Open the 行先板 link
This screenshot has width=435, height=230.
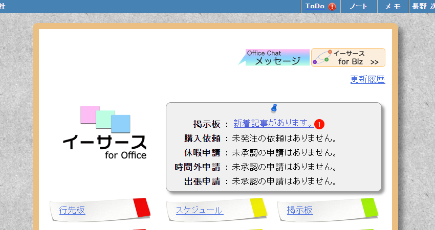(72, 210)
